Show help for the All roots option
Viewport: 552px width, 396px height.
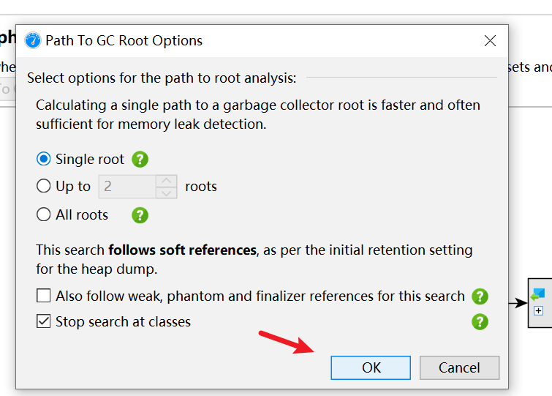click(140, 215)
